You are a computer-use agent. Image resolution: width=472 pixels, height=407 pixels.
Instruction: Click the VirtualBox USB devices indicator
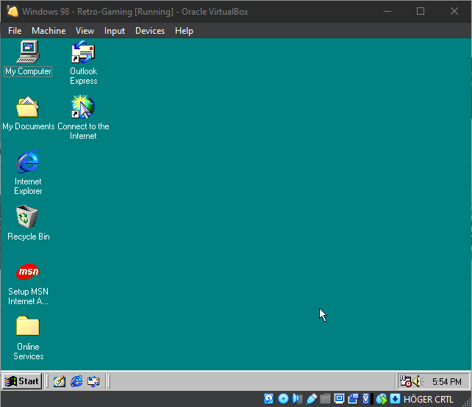tap(312, 399)
